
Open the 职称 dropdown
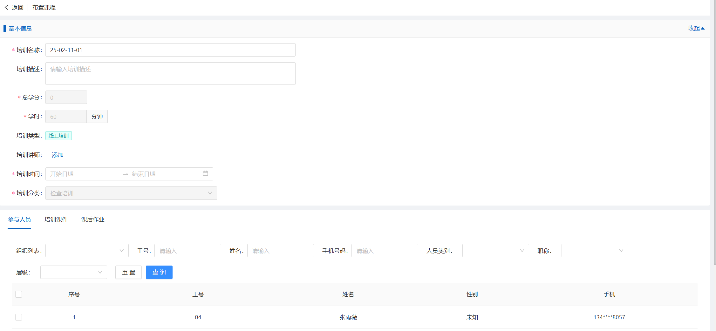point(594,251)
